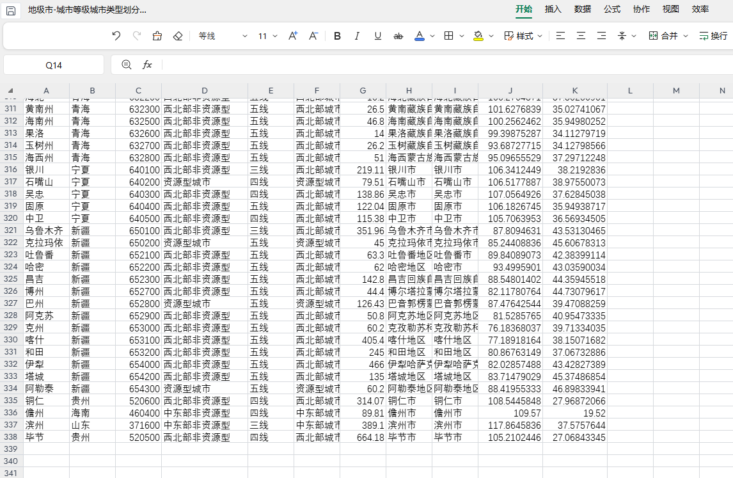The width and height of the screenshot is (733, 478).
Task: Click 石嘴山 cell in column A
Action: (x=46, y=182)
